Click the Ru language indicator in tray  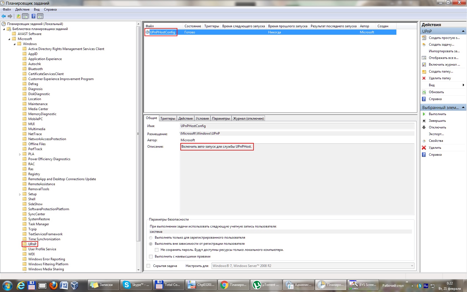click(x=426, y=286)
